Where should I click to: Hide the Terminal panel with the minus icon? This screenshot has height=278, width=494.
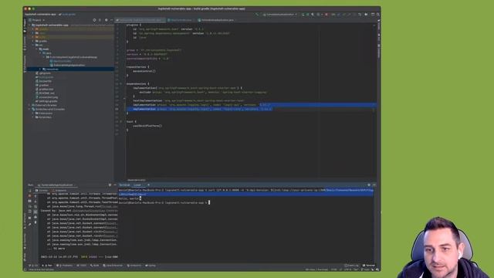click(x=374, y=185)
